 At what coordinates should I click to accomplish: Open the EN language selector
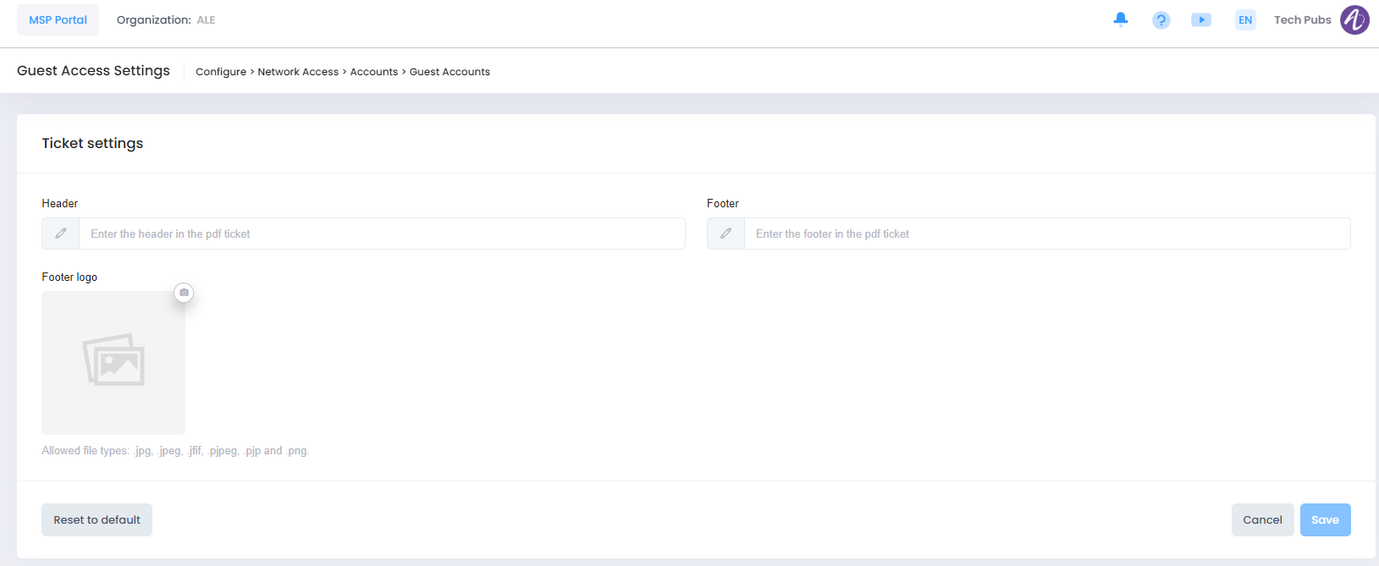tap(1244, 20)
